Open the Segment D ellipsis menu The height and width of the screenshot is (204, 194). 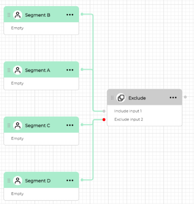[70, 180]
